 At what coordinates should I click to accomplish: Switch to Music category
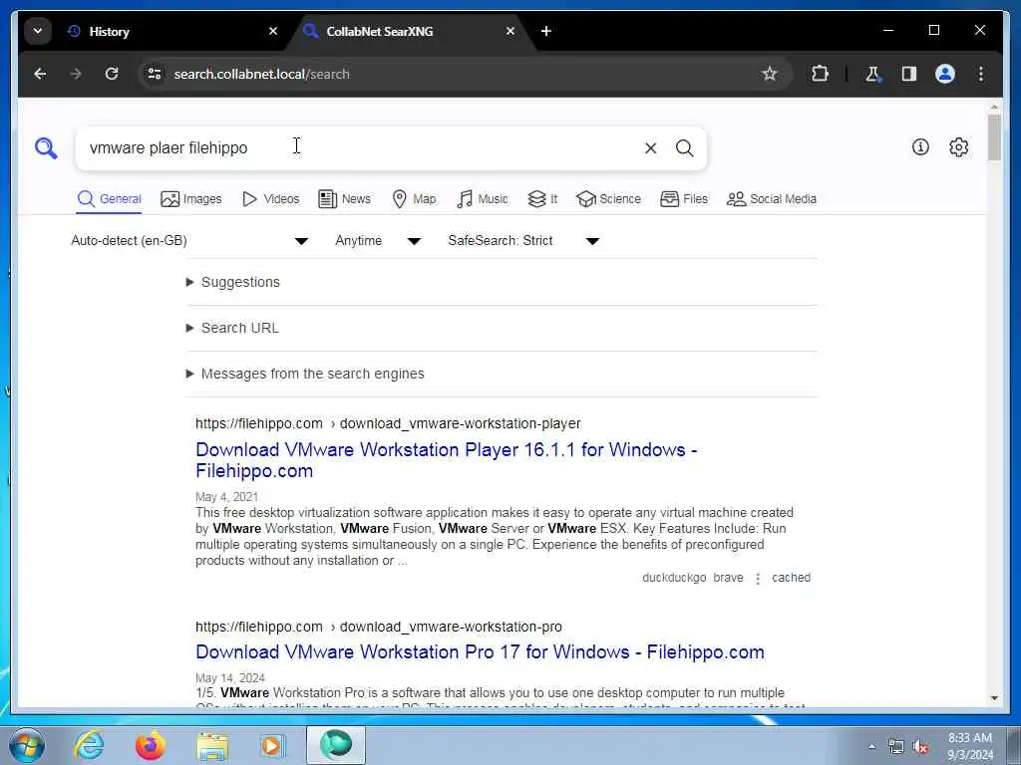click(x=482, y=199)
